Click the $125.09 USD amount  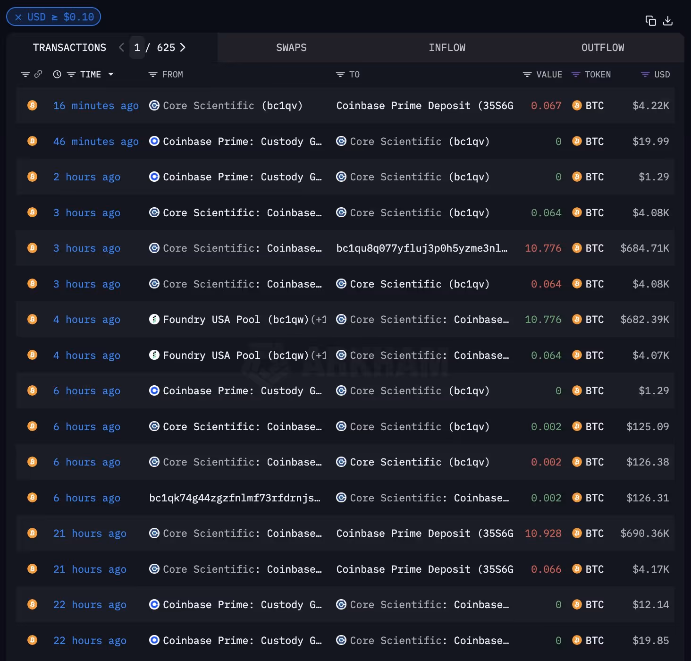pos(648,427)
